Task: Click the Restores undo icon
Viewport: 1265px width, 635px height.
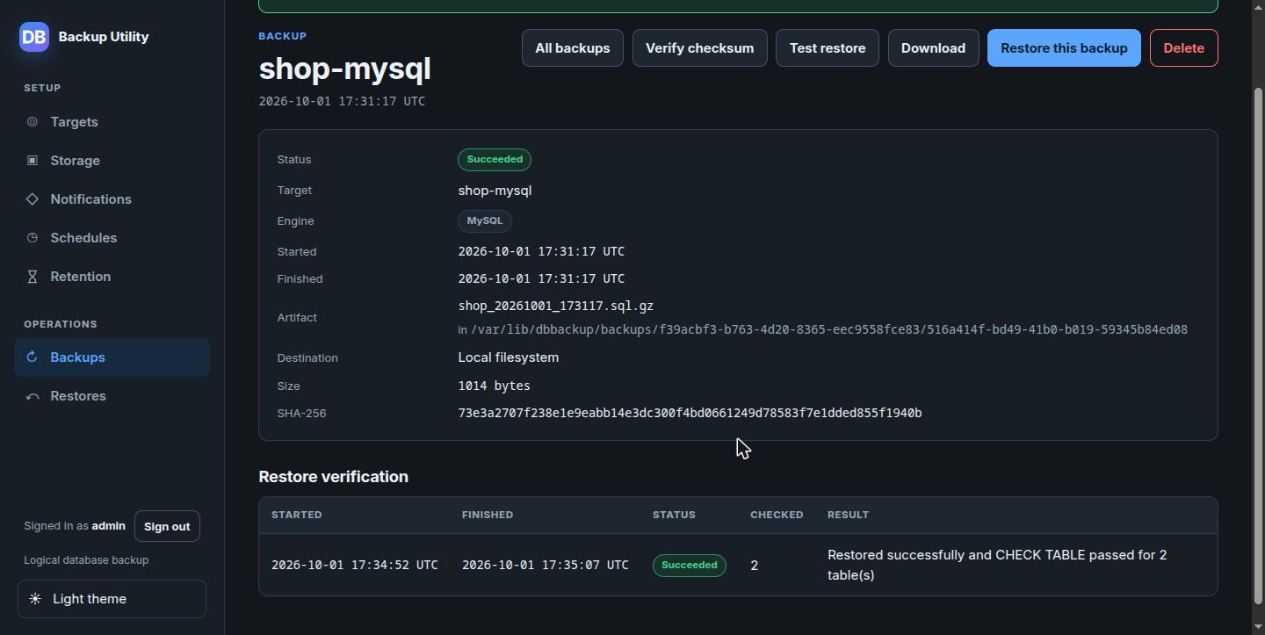Action: pyautogui.click(x=33, y=396)
